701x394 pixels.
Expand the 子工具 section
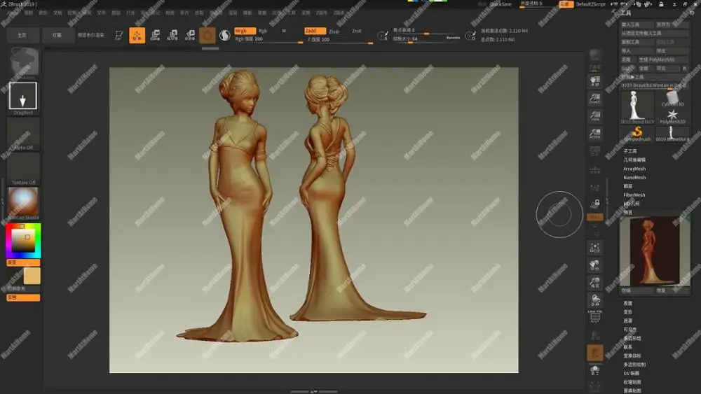coord(630,151)
